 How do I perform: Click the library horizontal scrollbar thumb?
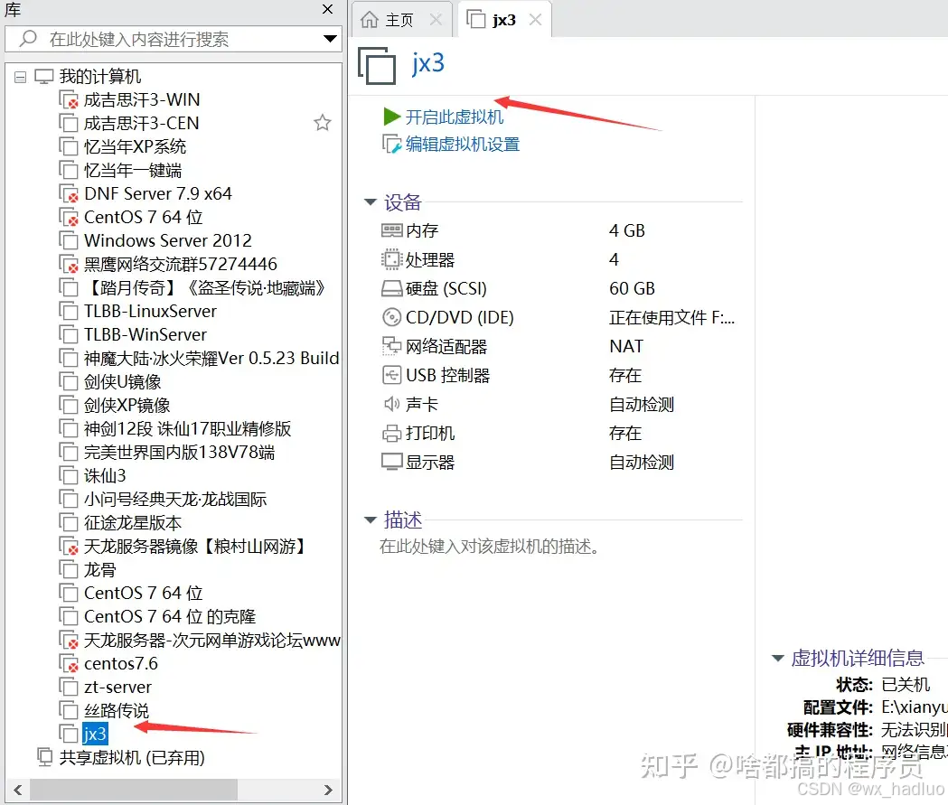click(134, 790)
